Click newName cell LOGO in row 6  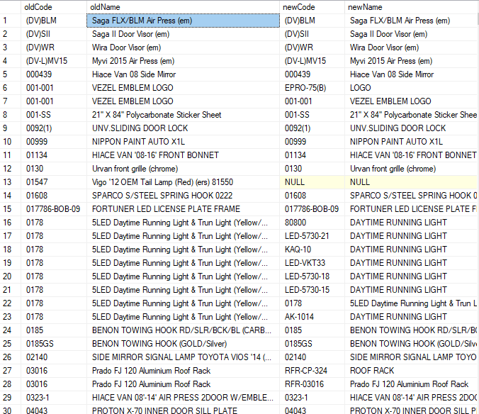pyautogui.click(x=412, y=88)
